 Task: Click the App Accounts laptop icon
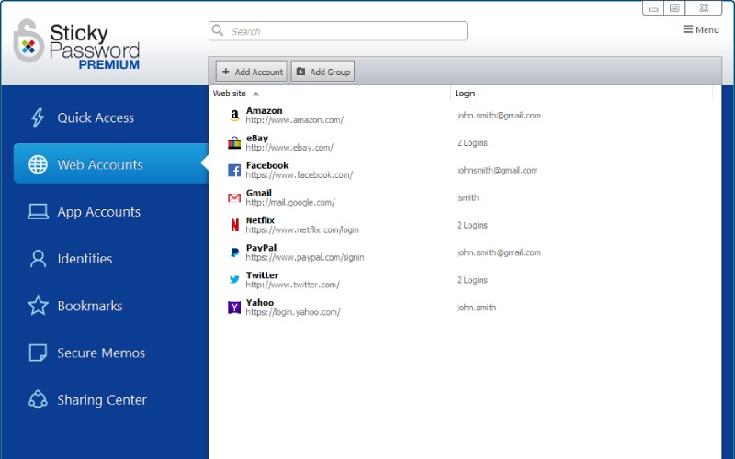(38, 212)
